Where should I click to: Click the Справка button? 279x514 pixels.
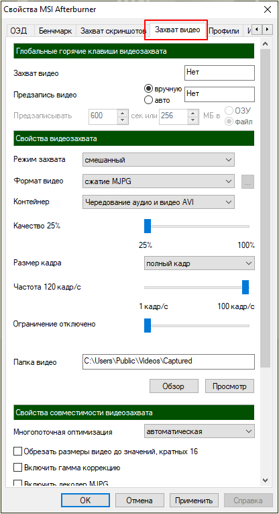(x=248, y=501)
